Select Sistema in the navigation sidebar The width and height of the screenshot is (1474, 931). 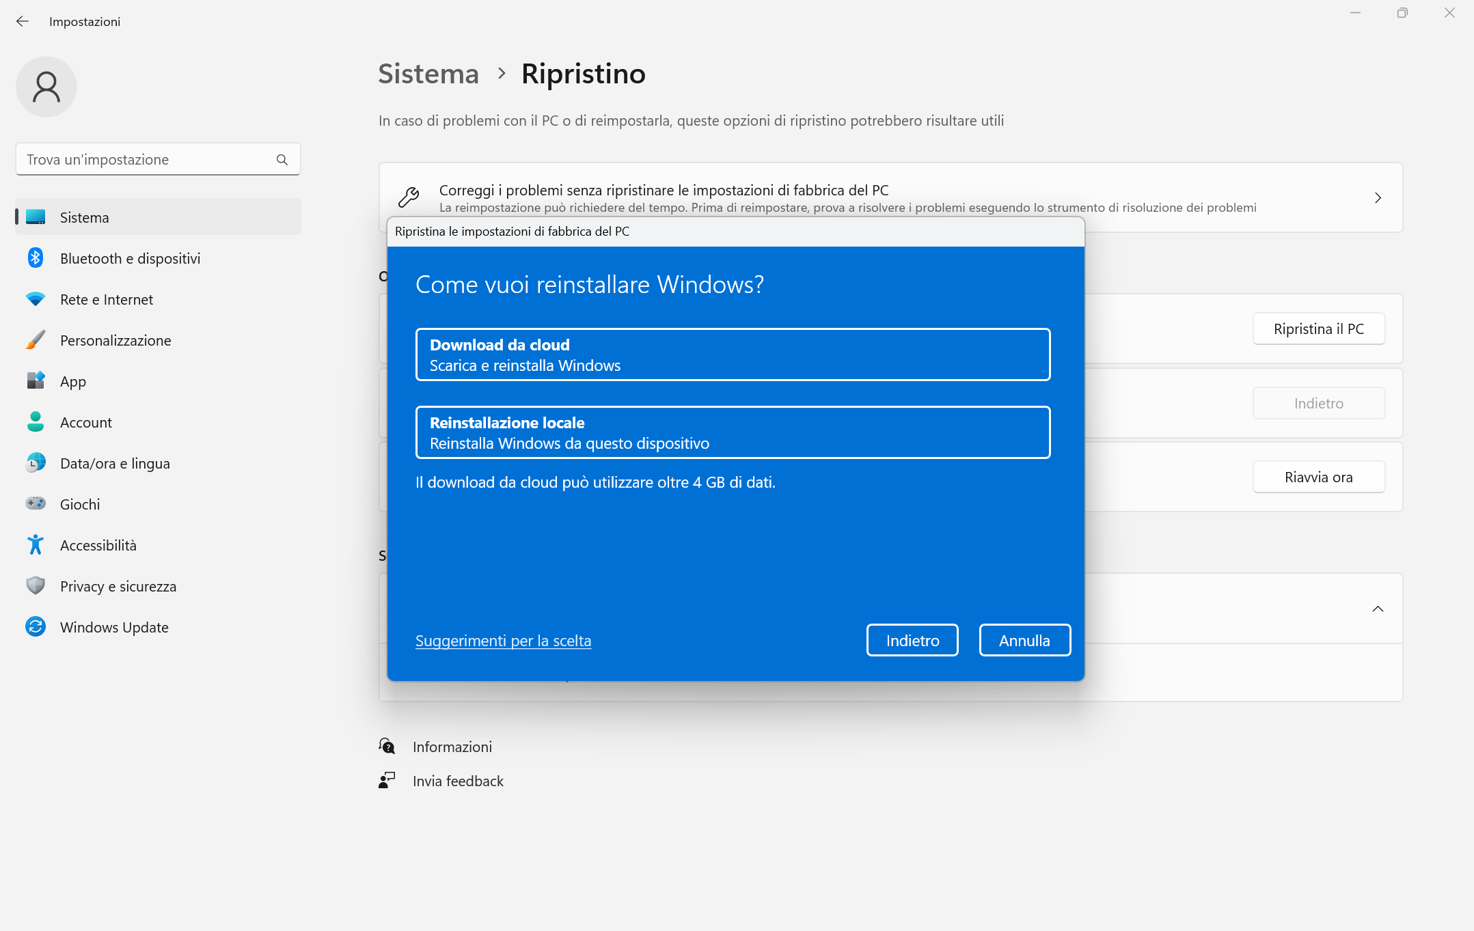84,217
